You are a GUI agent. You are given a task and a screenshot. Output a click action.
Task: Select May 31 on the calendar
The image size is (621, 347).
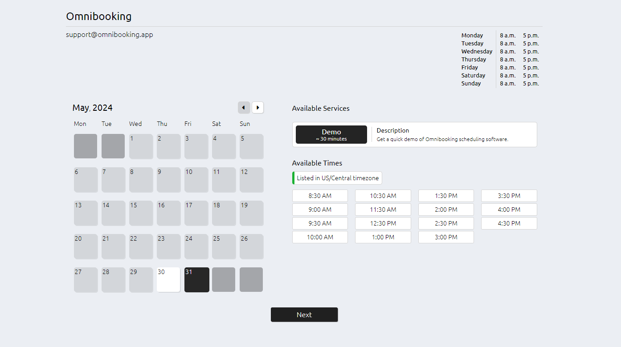197,280
